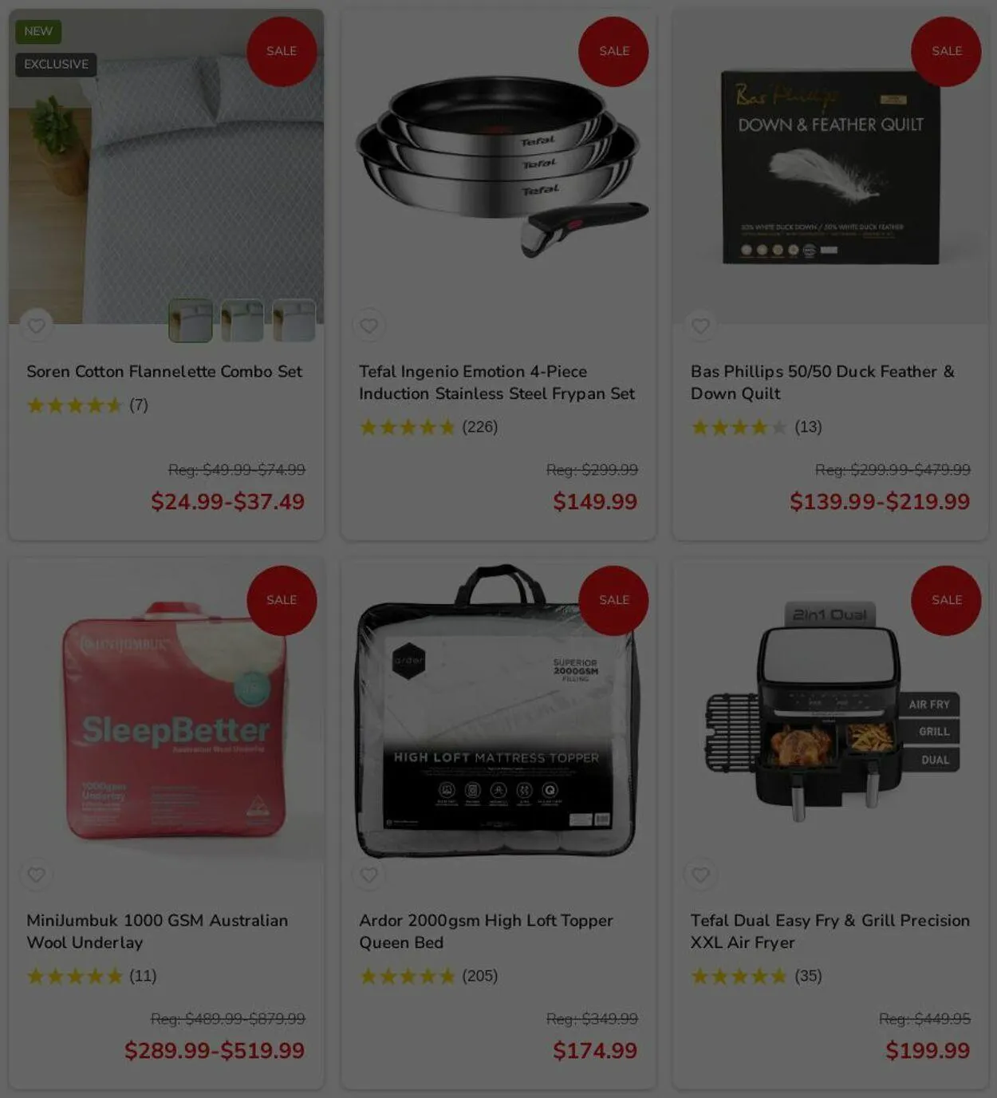Screen dimensions: 997x1098
Task: View Bas Phillips Duck Feather Quilt link
Action: 822,382
